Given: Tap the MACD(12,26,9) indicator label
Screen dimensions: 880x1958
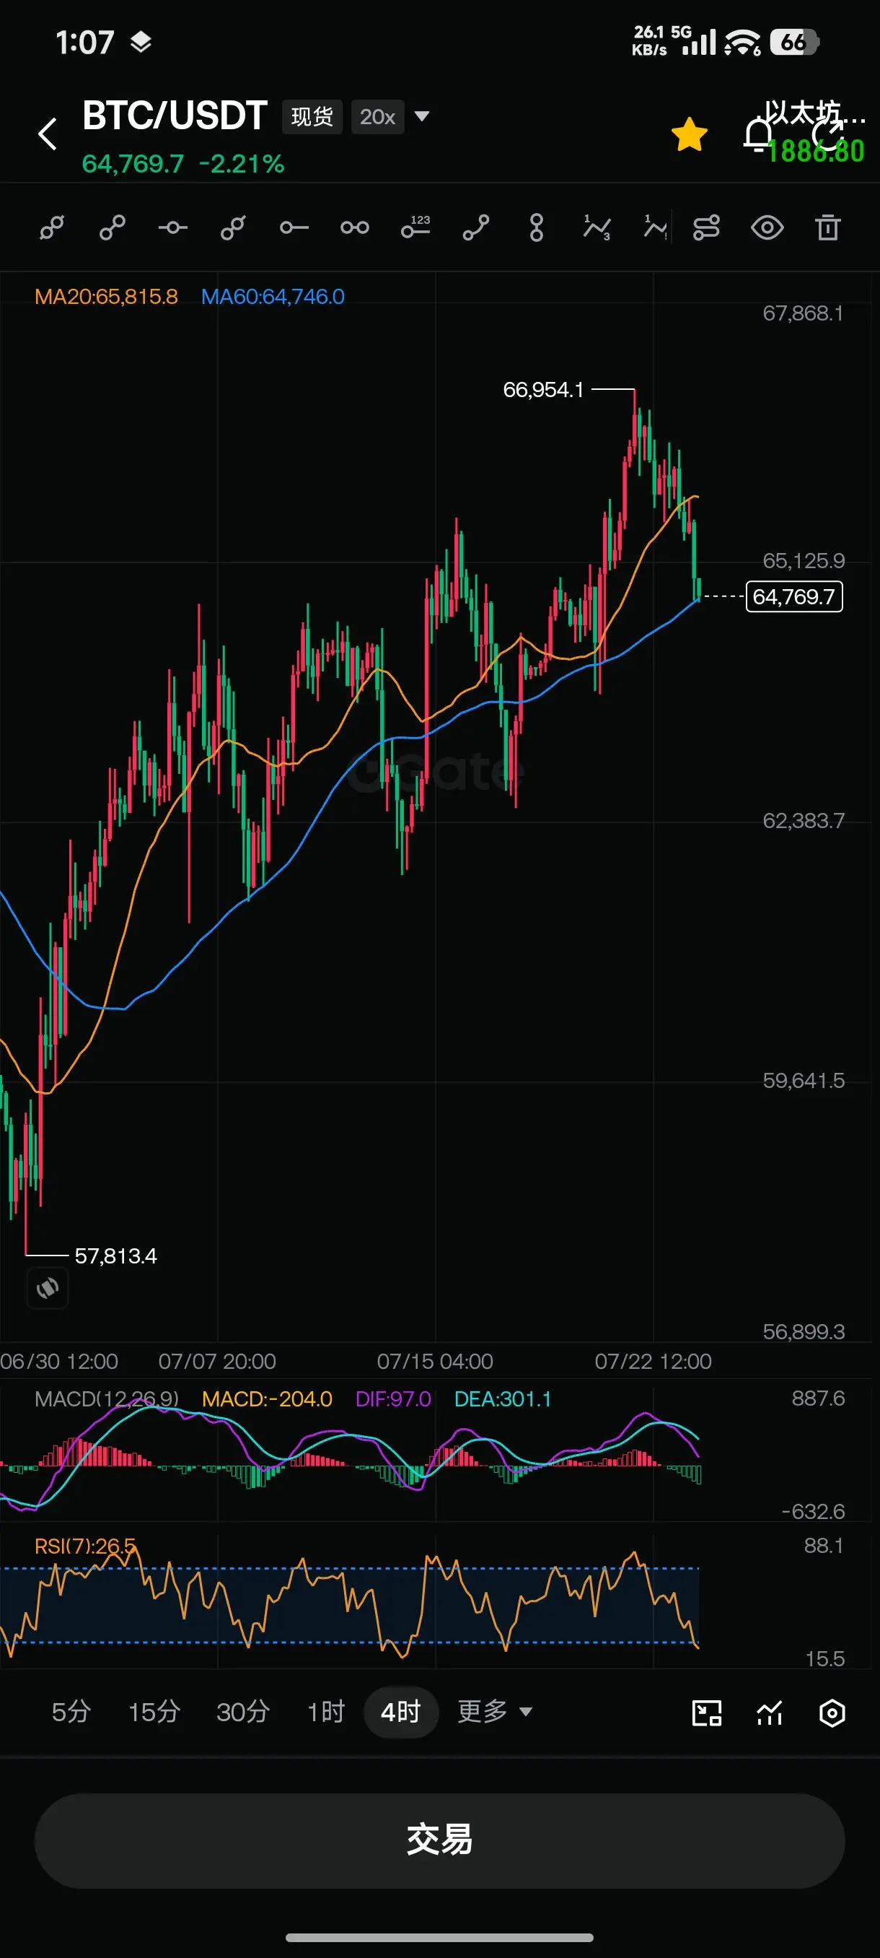Looking at the screenshot, I should pyautogui.click(x=107, y=1398).
